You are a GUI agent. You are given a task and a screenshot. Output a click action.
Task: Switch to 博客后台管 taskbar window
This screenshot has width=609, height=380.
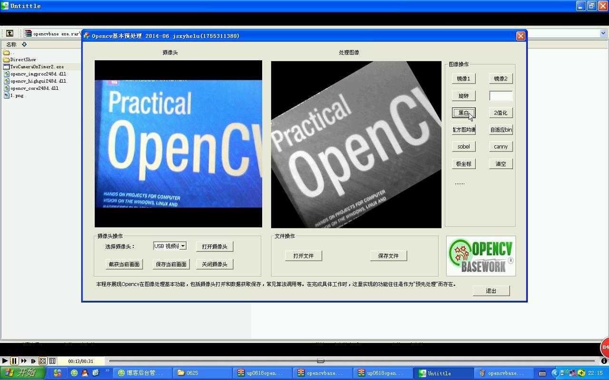tap(142, 373)
